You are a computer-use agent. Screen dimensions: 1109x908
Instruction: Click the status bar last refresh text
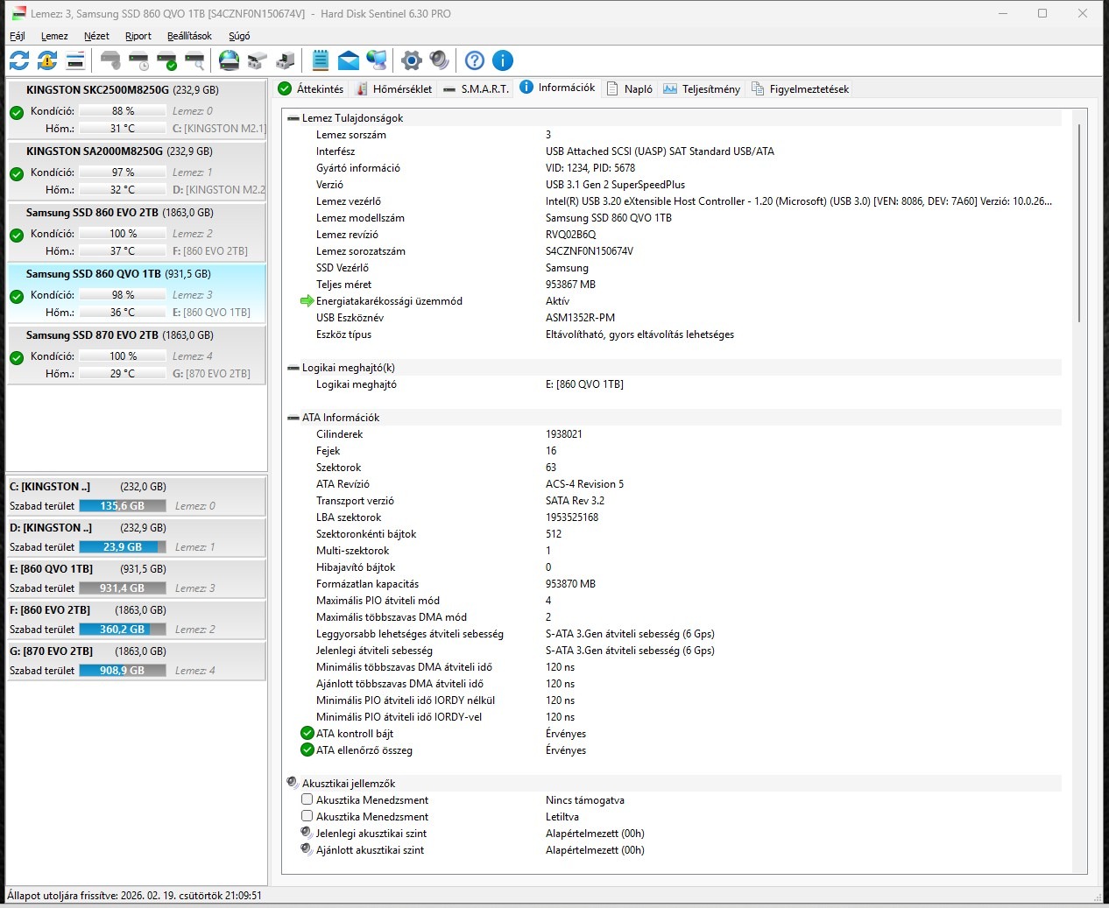[135, 896]
